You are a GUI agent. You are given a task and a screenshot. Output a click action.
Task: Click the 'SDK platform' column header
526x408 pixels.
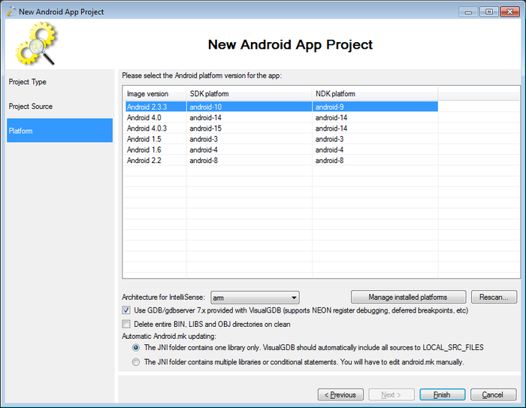tap(249, 94)
